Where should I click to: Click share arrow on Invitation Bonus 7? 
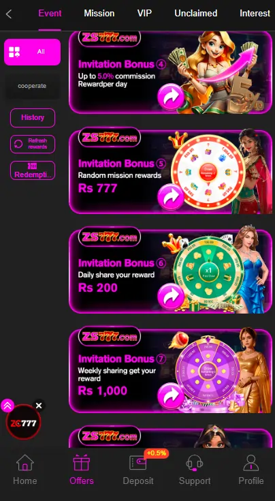[x=171, y=395]
